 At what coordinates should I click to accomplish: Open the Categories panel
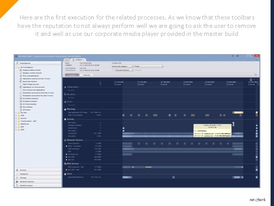tap(38, 174)
